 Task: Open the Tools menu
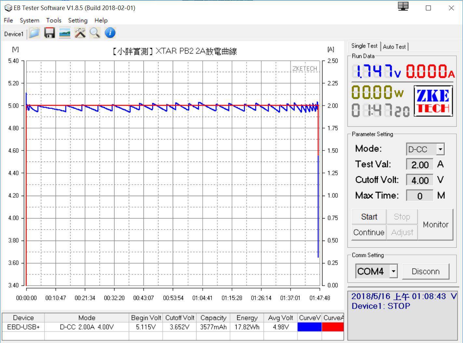click(54, 20)
